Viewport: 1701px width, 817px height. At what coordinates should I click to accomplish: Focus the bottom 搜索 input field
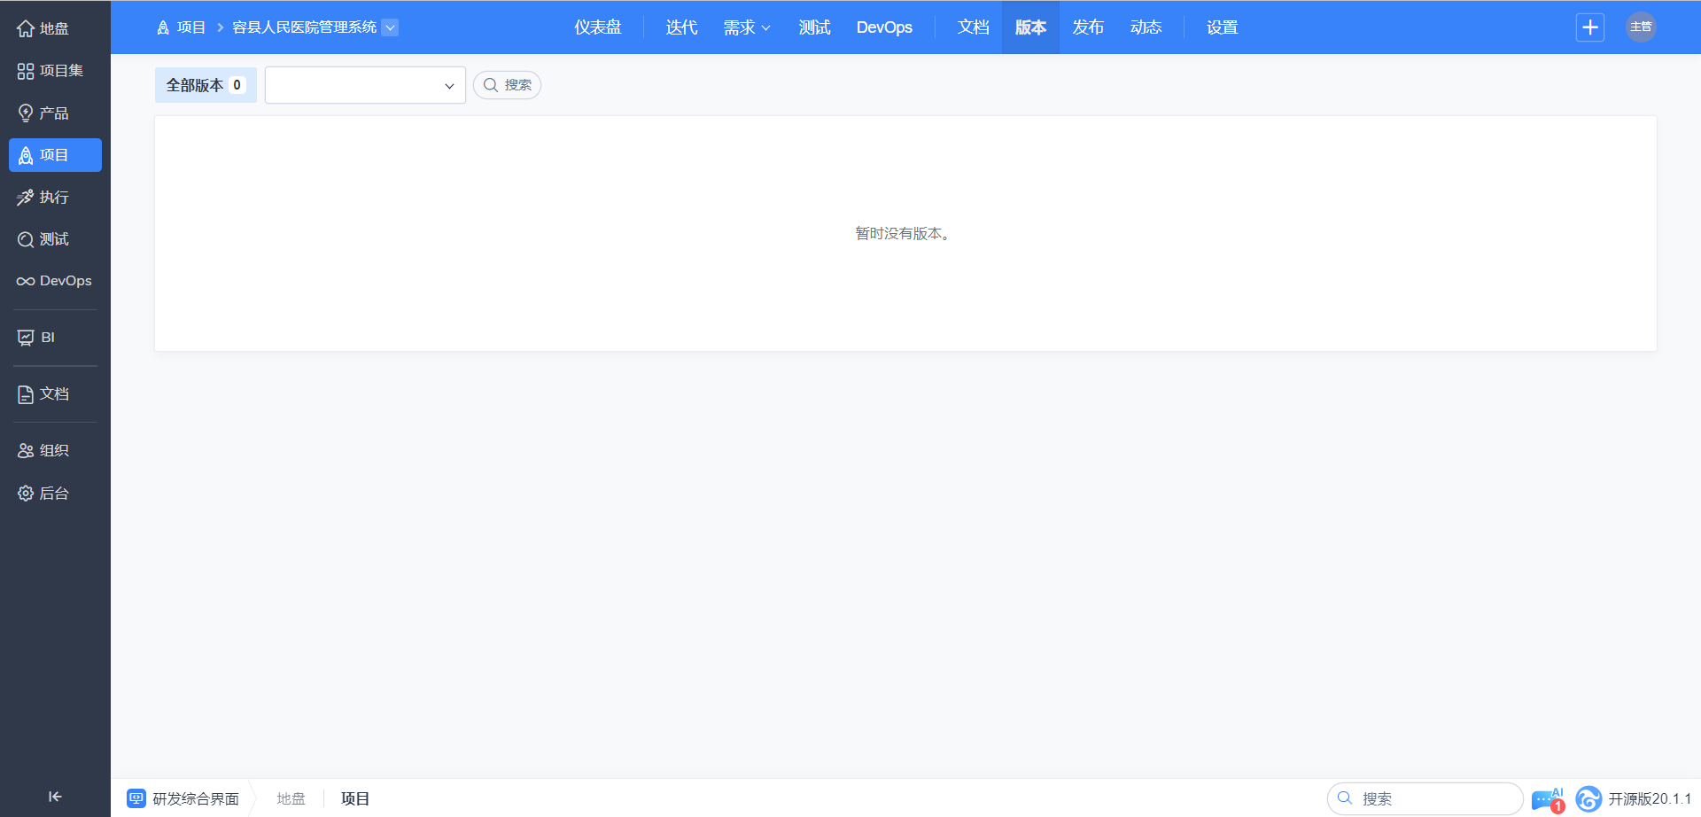click(1425, 798)
